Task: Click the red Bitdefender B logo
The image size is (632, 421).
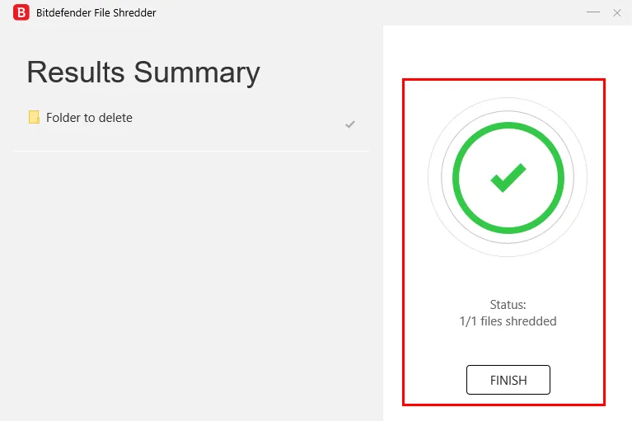Action: (21, 12)
